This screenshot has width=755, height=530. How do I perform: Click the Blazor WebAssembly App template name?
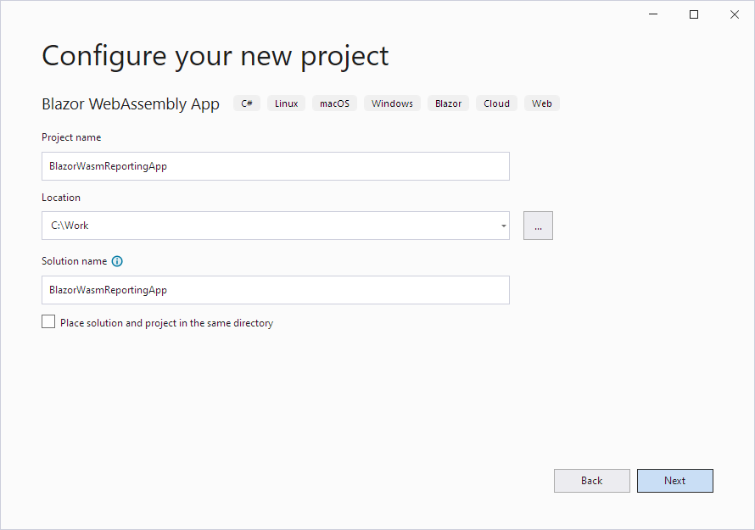[131, 104]
